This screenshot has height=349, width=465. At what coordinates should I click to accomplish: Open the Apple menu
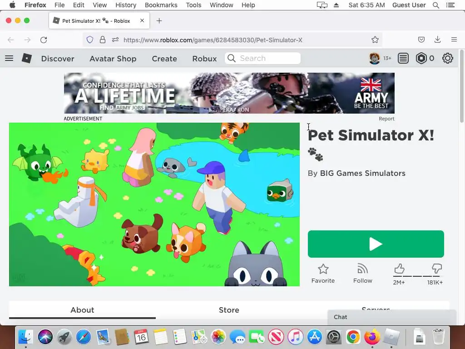(x=12, y=5)
